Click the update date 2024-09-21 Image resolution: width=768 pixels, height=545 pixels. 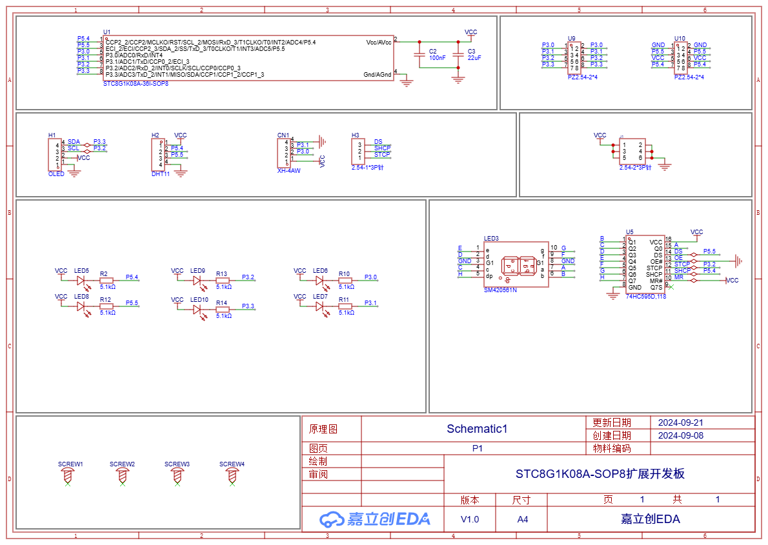(680, 422)
